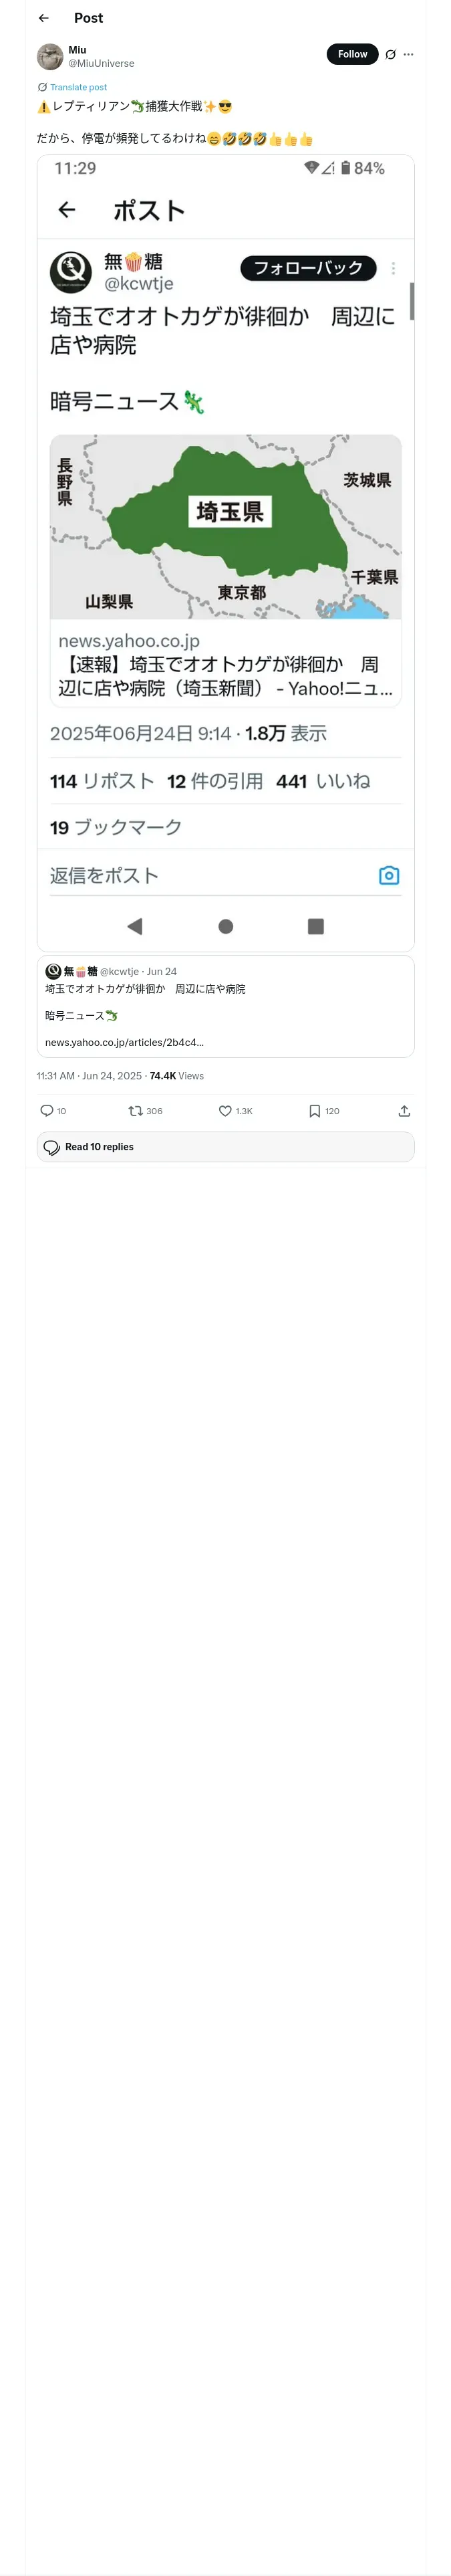This screenshot has height=2576, width=451.
Task: Open the post's three-dot more menu
Action: click(x=408, y=55)
